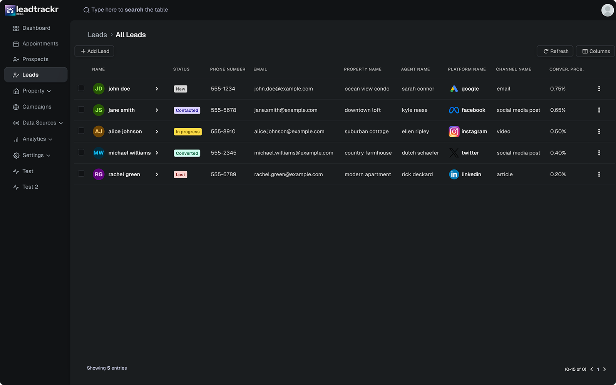Image resolution: width=616 pixels, height=385 pixels.
Task: Click the Google platform icon
Action: click(454, 89)
